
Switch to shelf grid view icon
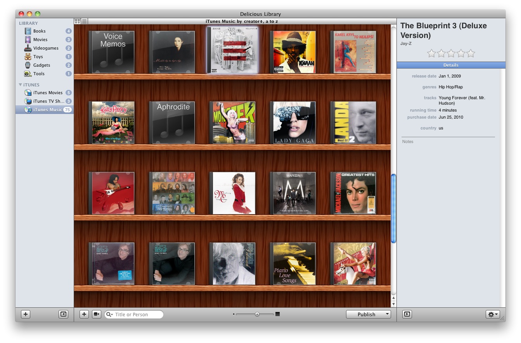[x=78, y=21]
